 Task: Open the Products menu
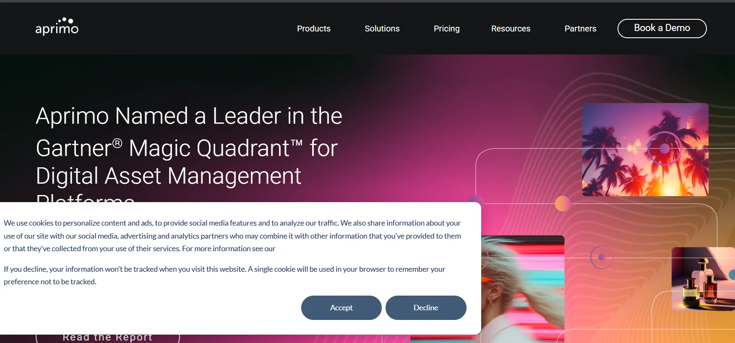313,29
